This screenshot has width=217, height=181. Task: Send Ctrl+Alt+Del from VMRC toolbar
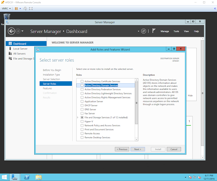[25, 9]
